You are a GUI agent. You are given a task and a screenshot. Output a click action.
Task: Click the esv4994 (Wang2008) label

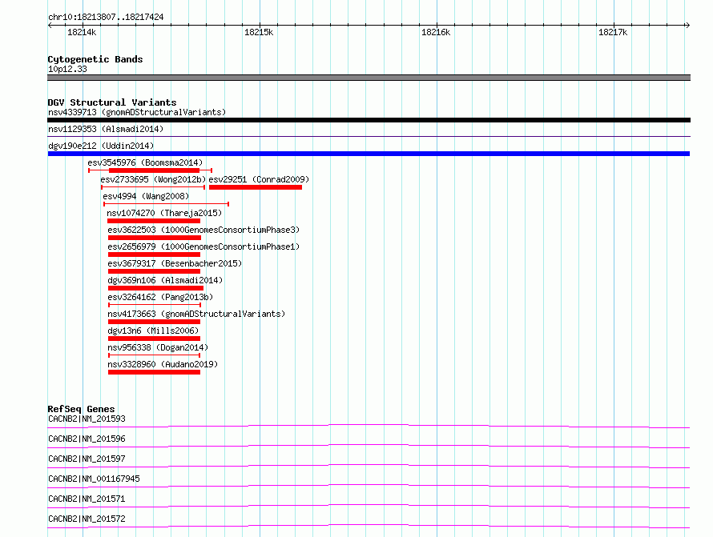coord(146,196)
